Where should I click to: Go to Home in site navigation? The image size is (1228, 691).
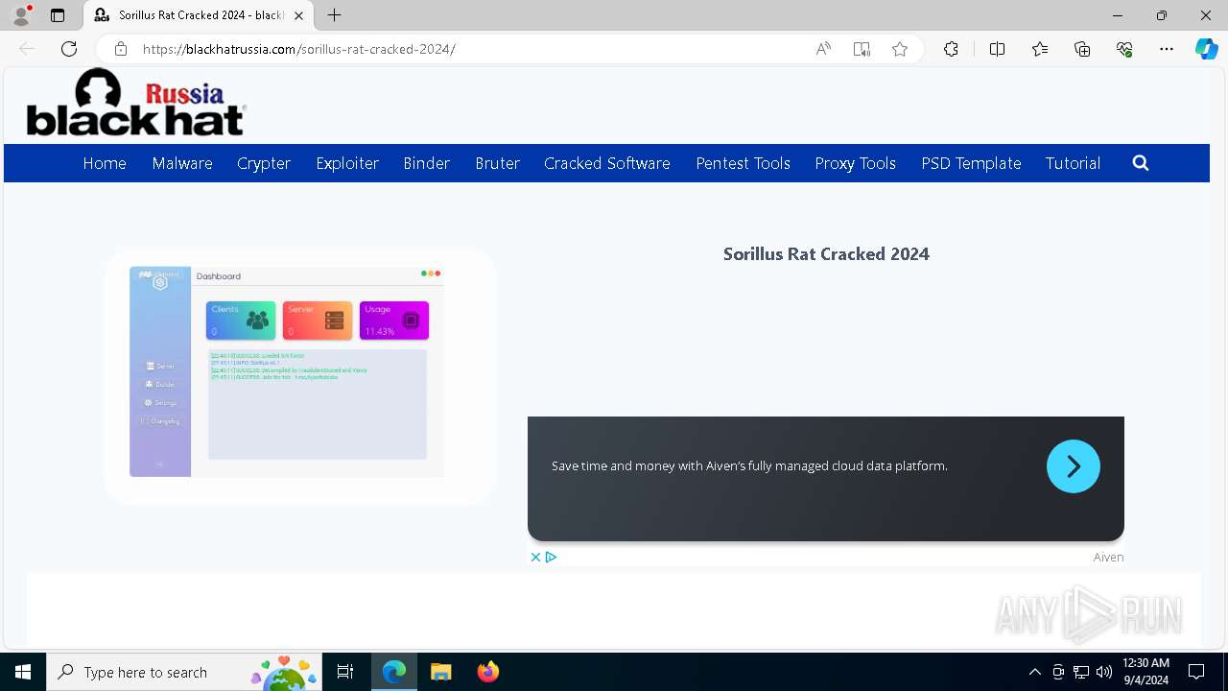[x=105, y=163]
